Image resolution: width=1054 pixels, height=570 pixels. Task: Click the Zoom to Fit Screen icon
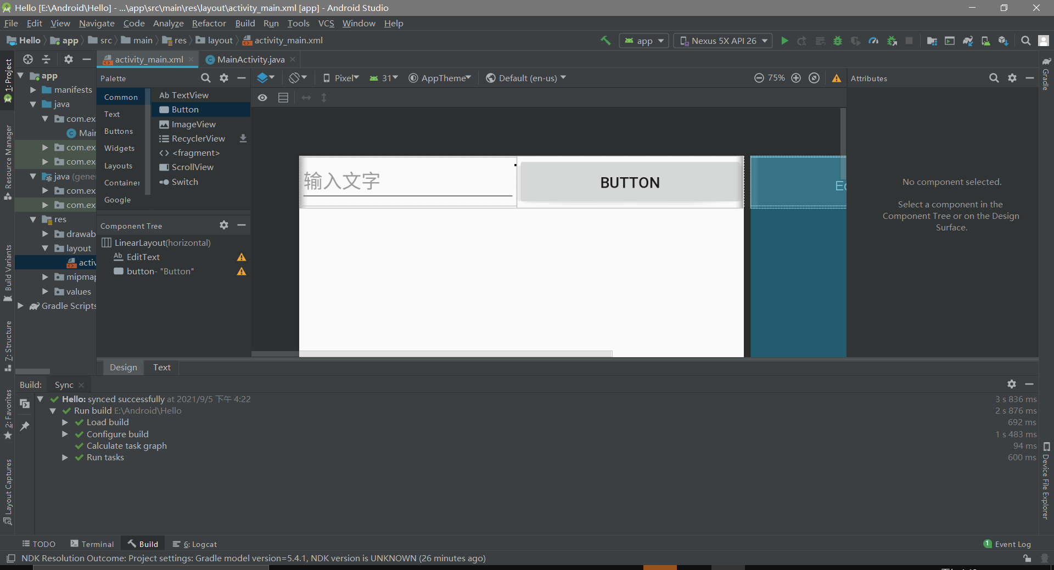pos(814,78)
